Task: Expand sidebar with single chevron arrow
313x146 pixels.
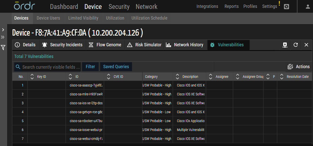Action: click(x=3, y=30)
